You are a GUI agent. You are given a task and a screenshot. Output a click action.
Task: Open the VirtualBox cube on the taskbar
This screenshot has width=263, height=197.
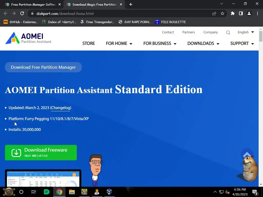click(x=109, y=192)
